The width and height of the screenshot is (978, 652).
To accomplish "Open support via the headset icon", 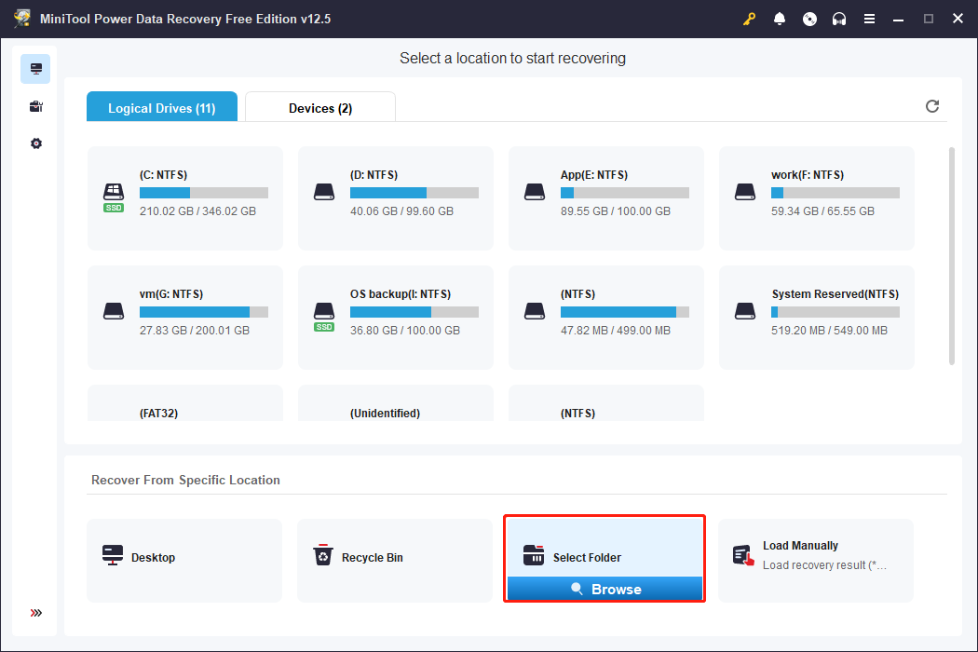I will coord(839,18).
